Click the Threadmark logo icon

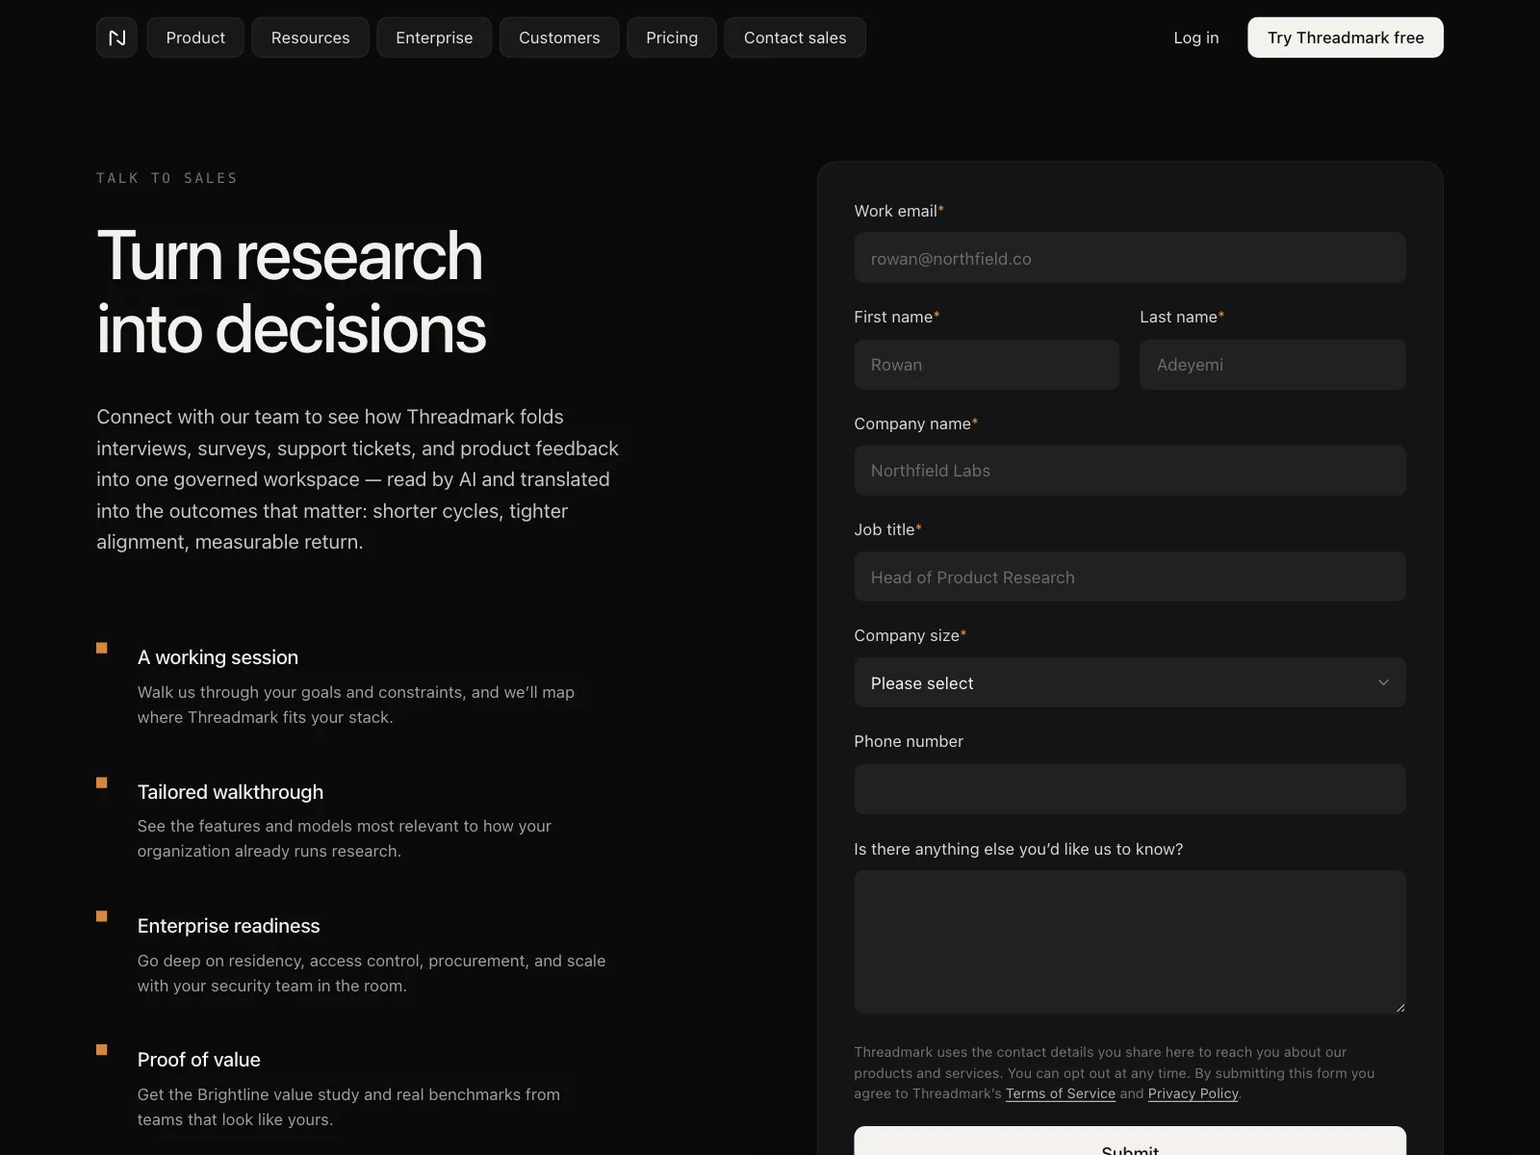116,38
